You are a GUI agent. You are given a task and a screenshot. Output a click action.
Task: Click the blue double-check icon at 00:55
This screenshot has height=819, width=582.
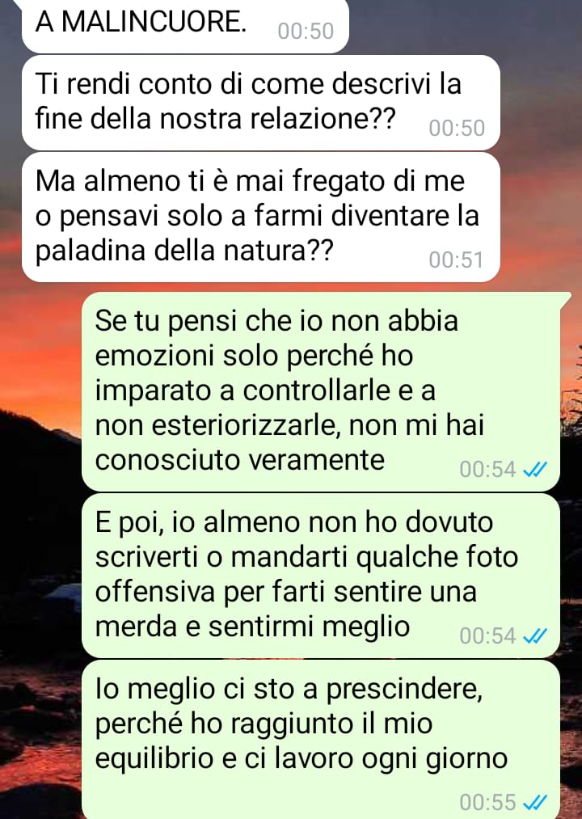coord(535,802)
